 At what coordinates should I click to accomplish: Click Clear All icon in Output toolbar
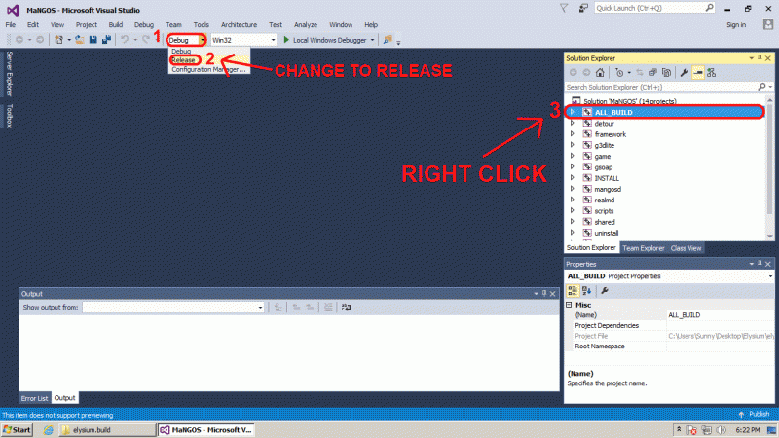tap(328, 308)
